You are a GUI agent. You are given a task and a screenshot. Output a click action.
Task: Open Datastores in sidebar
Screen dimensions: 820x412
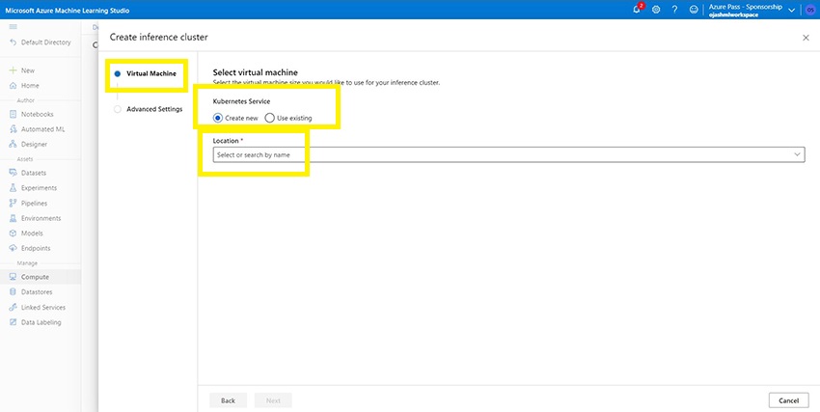(31, 292)
